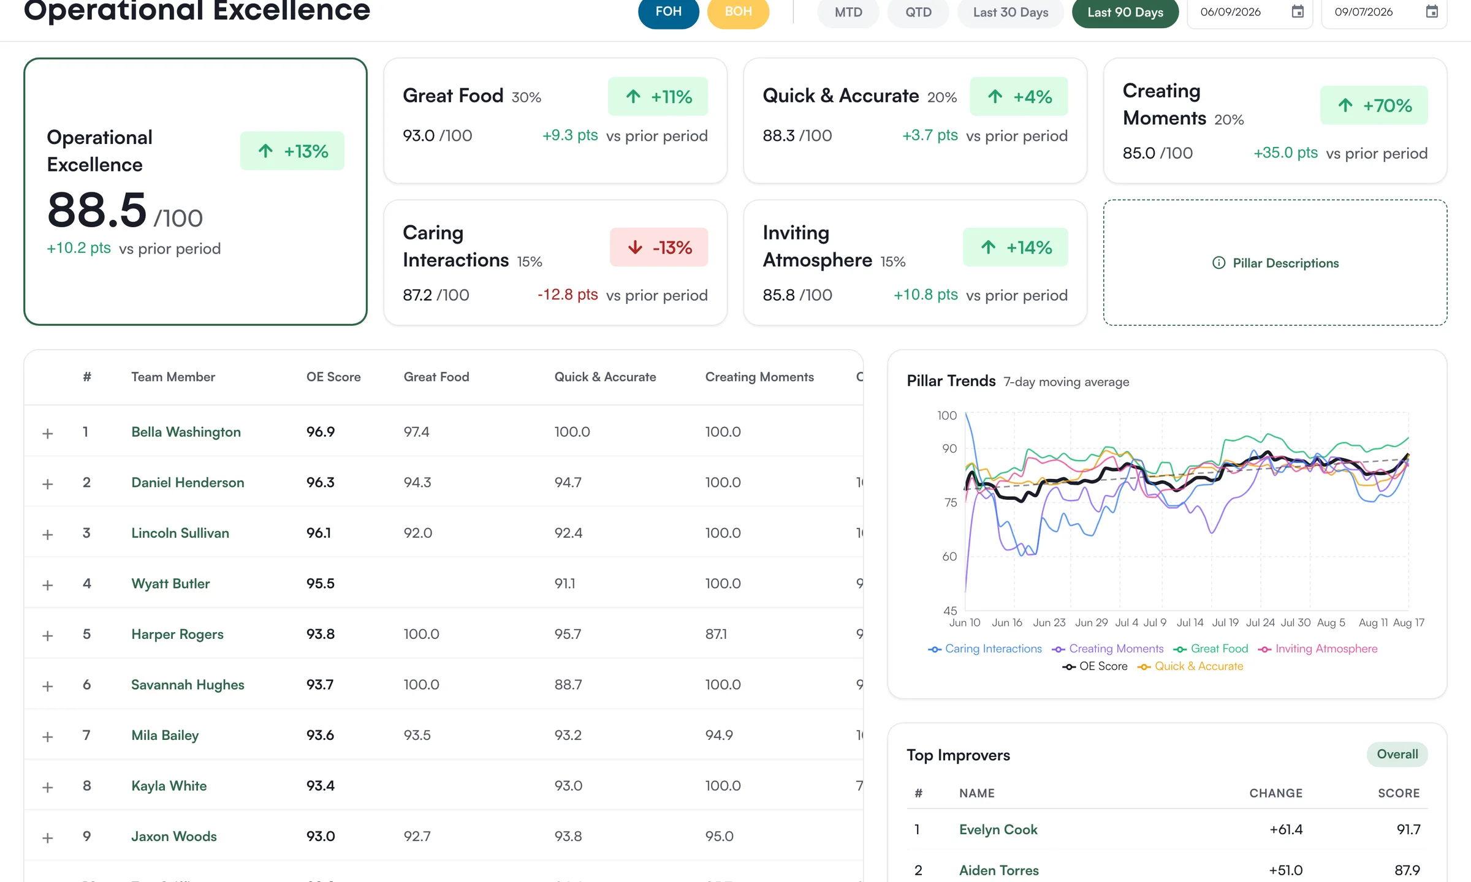1471x882 pixels.
Task: Expand Daniel Henderson's row
Action: coord(47,484)
